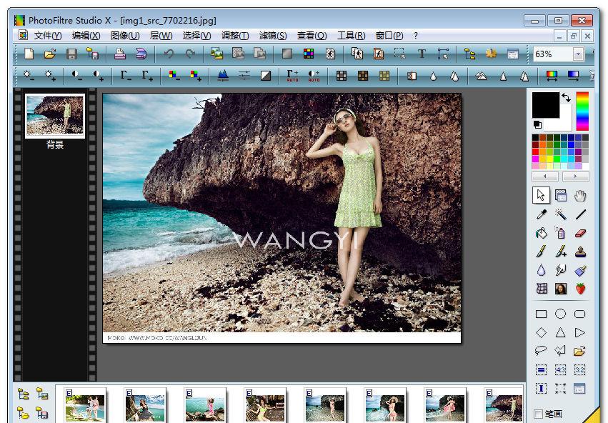Open the 工具 Tools menu

coord(352,36)
